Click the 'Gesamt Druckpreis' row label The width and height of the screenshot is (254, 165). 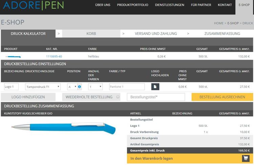[x=144, y=138]
